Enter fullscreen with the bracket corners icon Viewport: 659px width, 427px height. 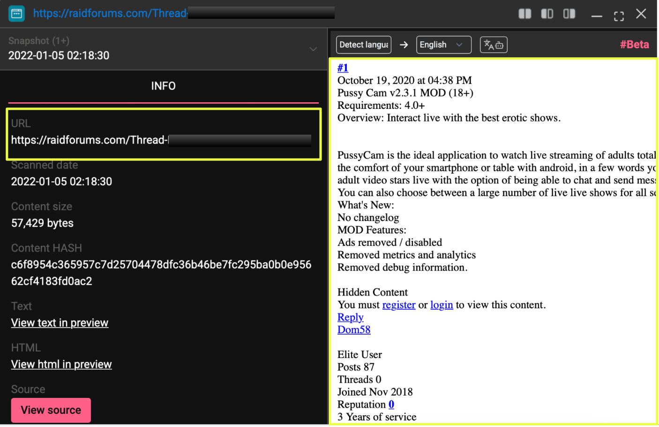coord(619,16)
